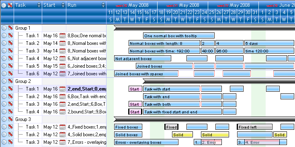The height and width of the screenshot is (147, 295).
Task: Click the pink Start box before 'Task with start'
Action: [135, 89]
